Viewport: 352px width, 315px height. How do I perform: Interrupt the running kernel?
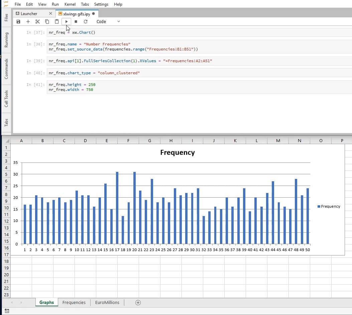pyautogui.click(x=76, y=21)
